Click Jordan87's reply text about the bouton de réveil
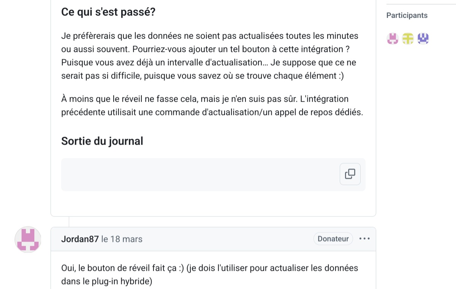The width and height of the screenshot is (456, 289). [x=209, y=268]
